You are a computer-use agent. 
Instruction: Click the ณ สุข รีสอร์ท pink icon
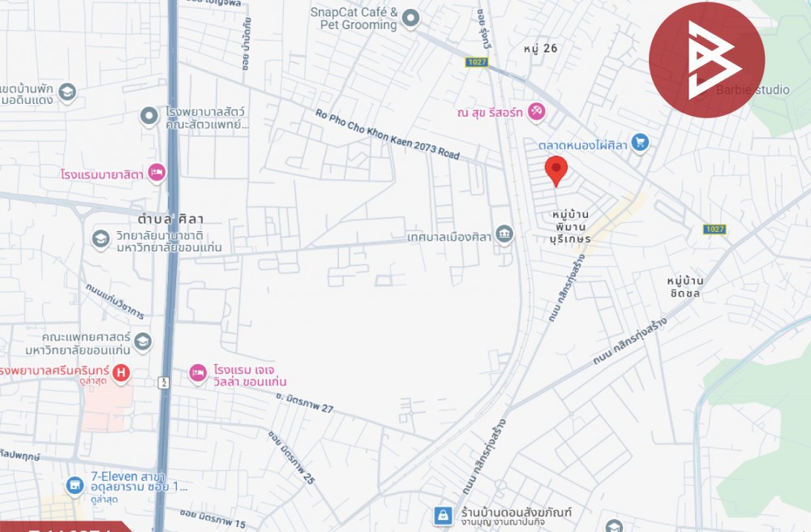(x=536, y=111)
